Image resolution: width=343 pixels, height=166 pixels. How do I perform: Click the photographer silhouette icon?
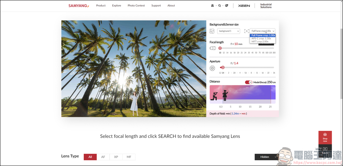pyautogui.click(x=214, y=96)
